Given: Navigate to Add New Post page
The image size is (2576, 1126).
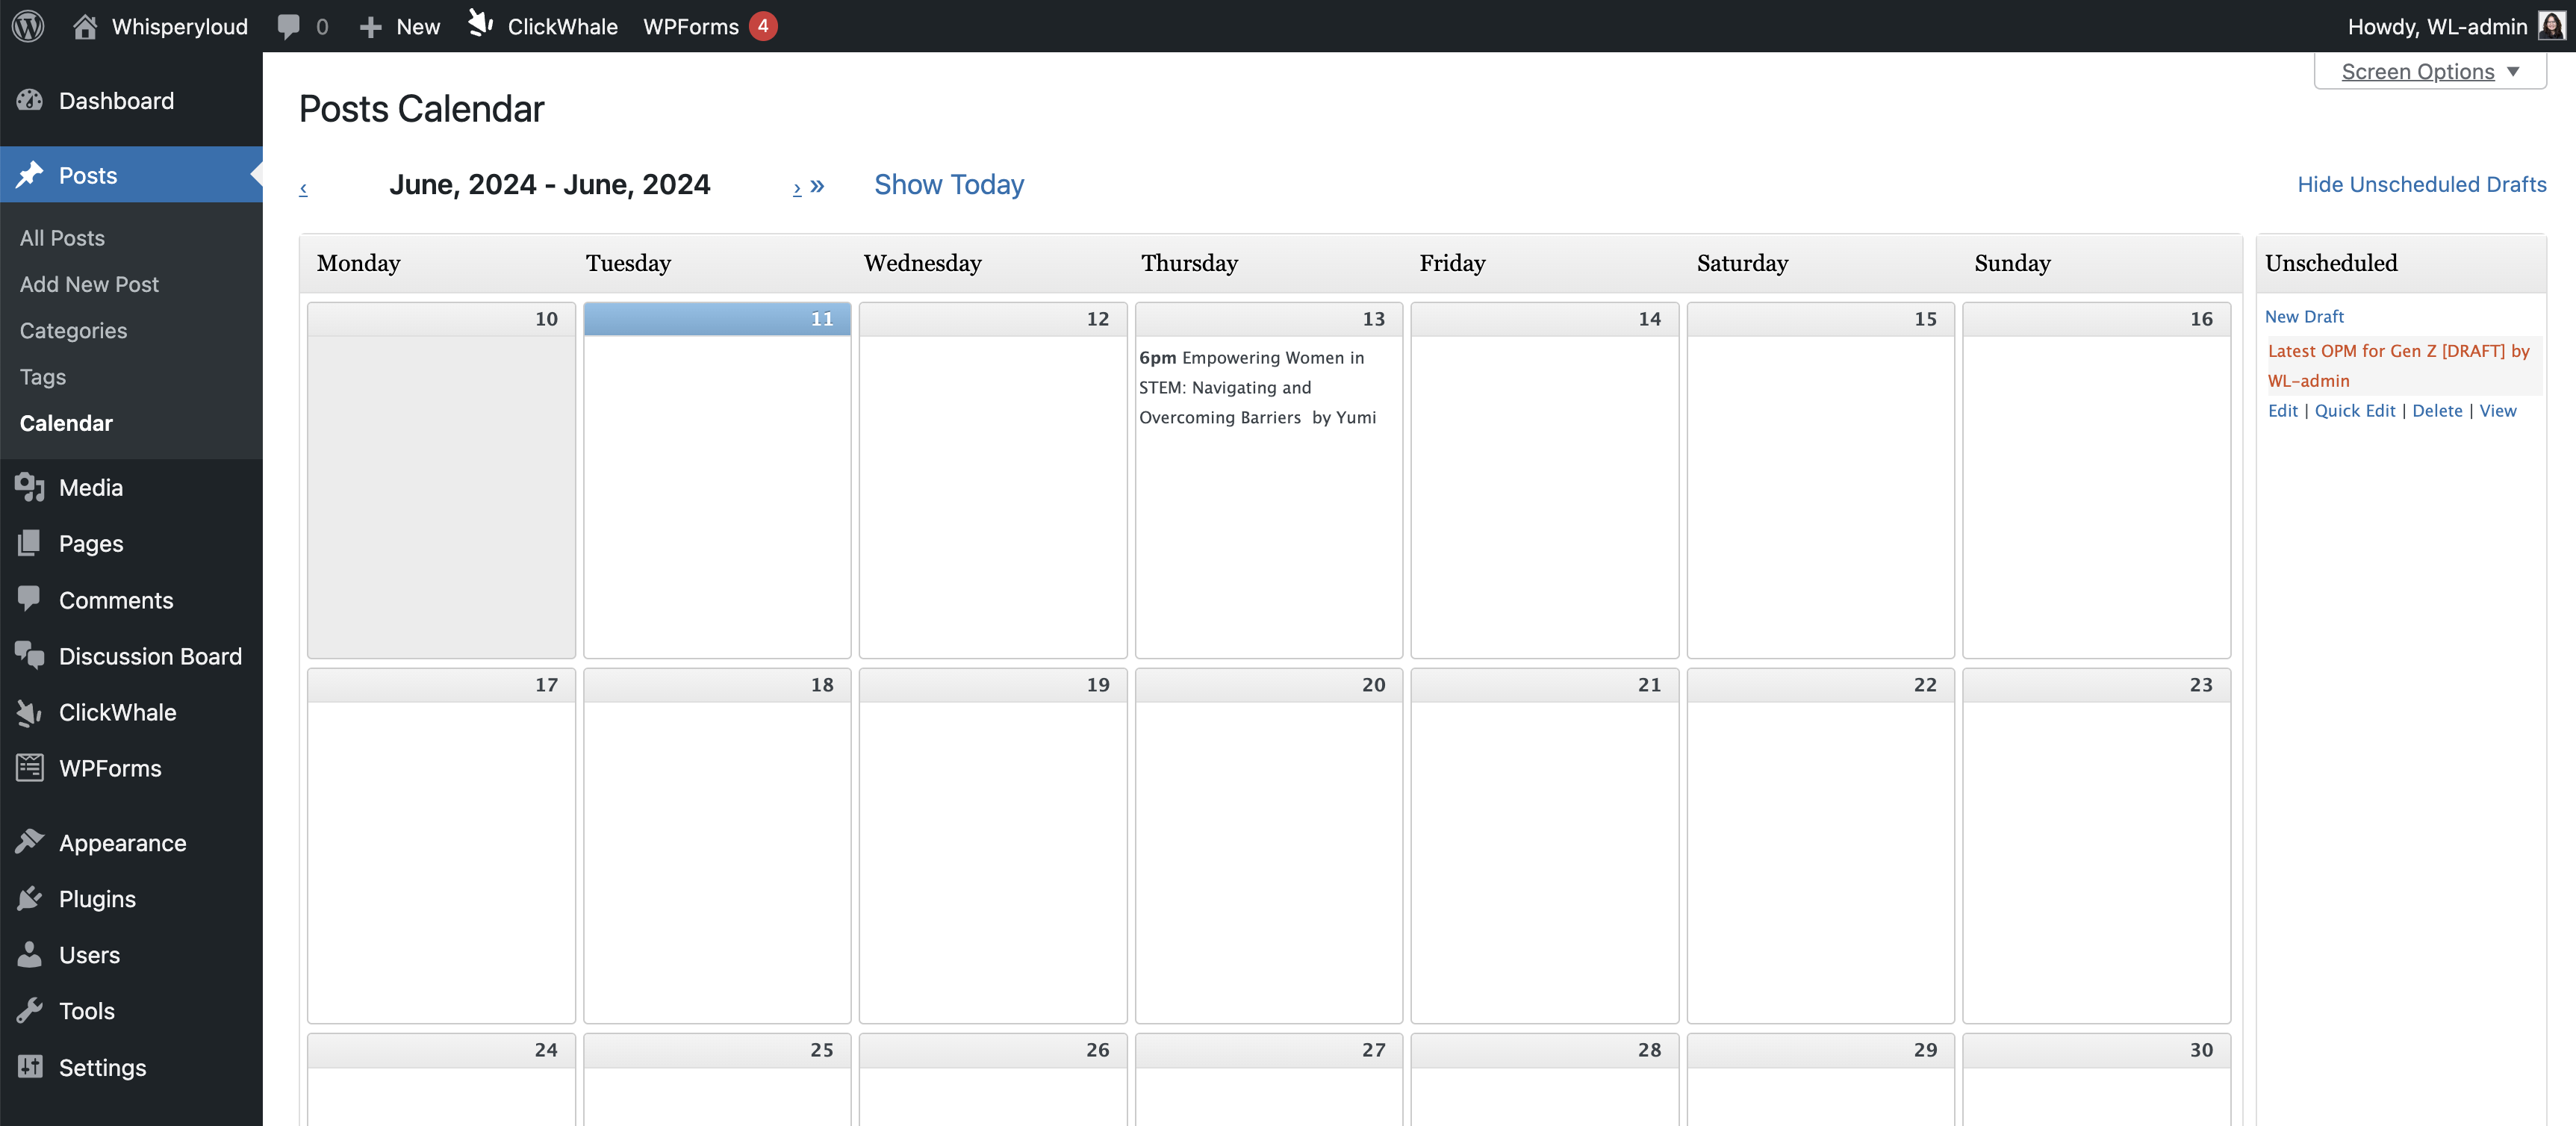Looking at the screenshot, I should (x=89, y=283).
